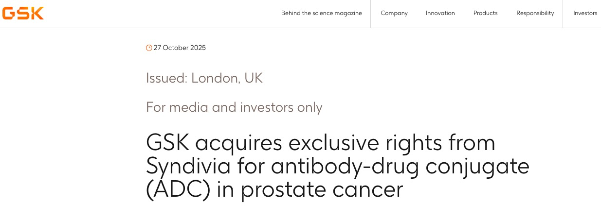Click 'London, UK' in the issued line
The image size is (601, 221).
(x=227, y=78)
